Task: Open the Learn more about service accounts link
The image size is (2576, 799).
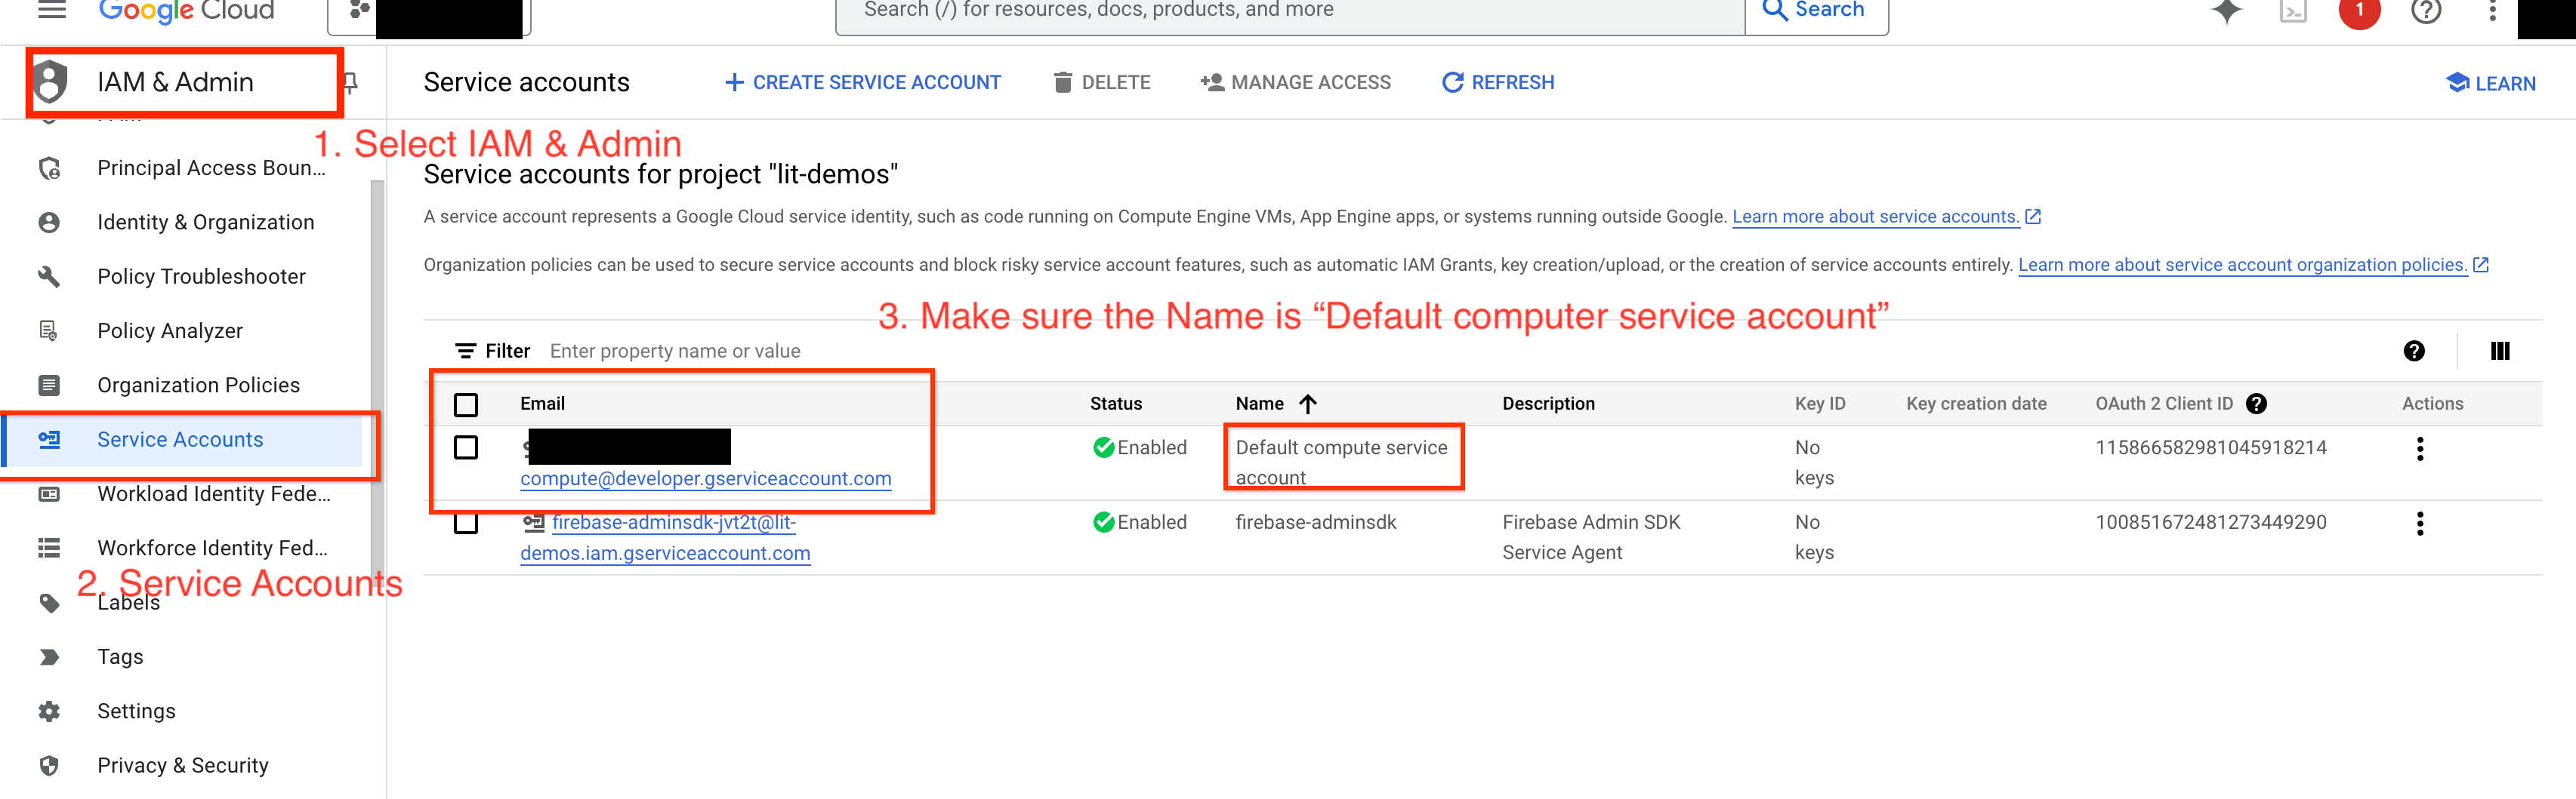Action: pyautogui.click(x=1875, y=217)
